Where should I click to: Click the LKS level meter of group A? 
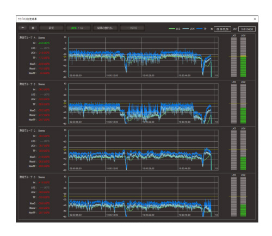(234, 57)
